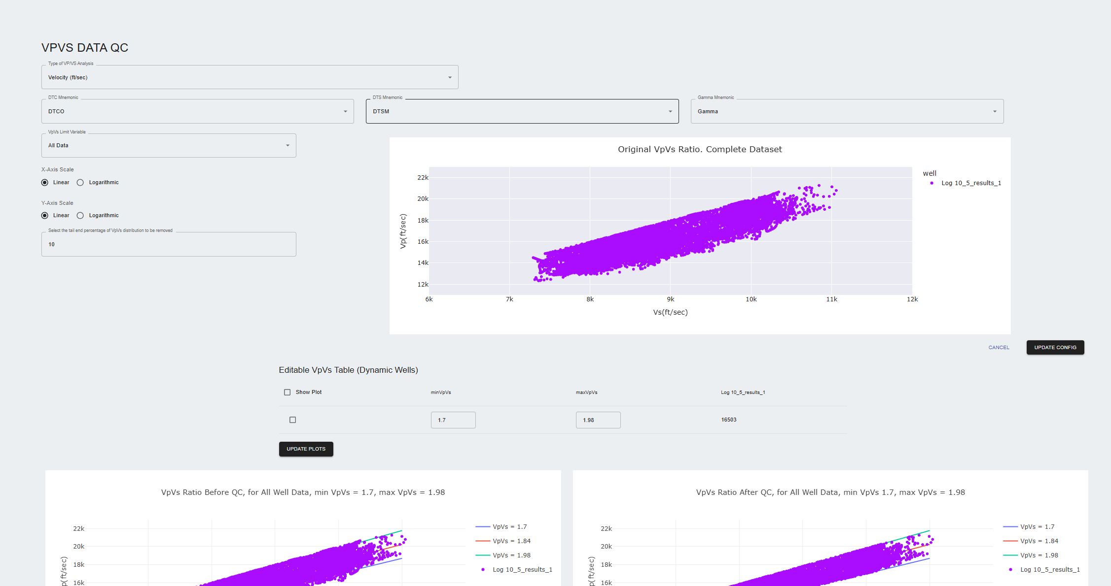Screen dimensions: 1111x586
Task: Check the Show Plot header checkbox
Action: coord(287,392)
